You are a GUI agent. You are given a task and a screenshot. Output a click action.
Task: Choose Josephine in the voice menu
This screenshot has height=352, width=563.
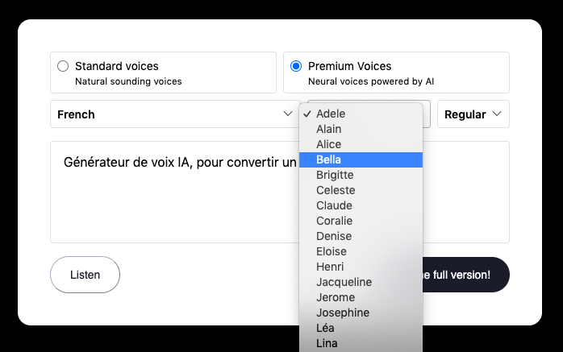click(x=343, y=313)
